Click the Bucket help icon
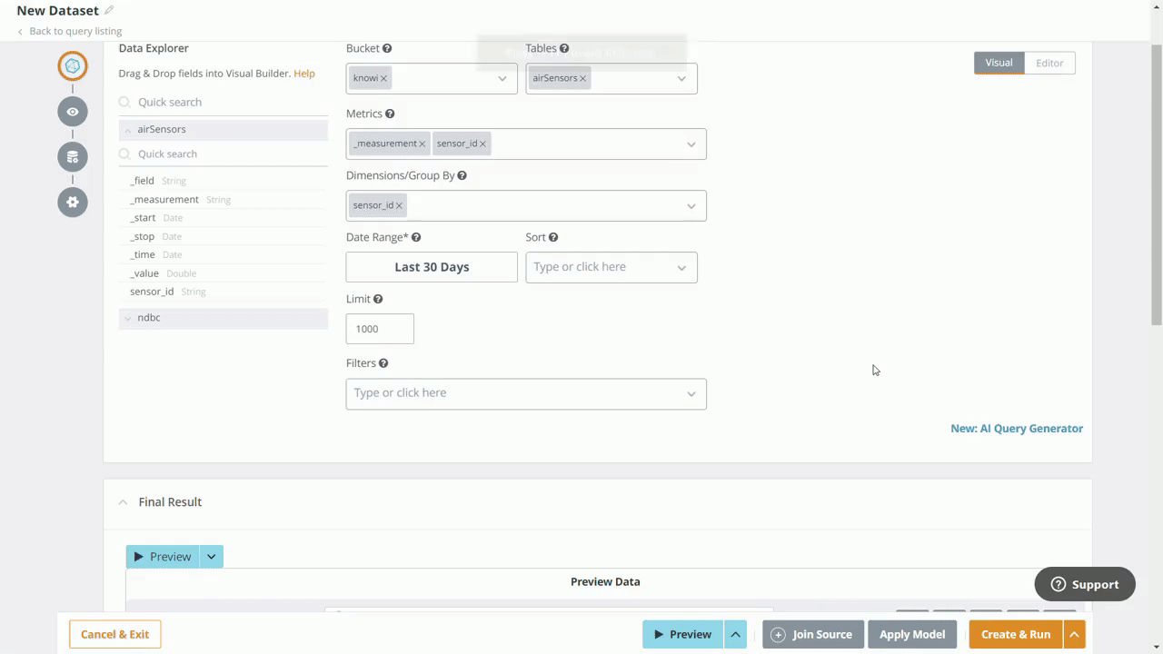1163x654 pixels. click(386, 48)
